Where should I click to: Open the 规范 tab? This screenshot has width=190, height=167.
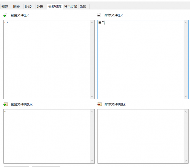(5, 6)
